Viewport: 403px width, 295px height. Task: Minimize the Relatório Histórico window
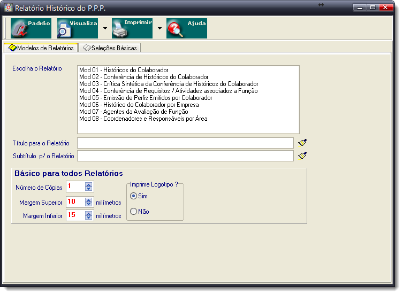coord(360,7)
